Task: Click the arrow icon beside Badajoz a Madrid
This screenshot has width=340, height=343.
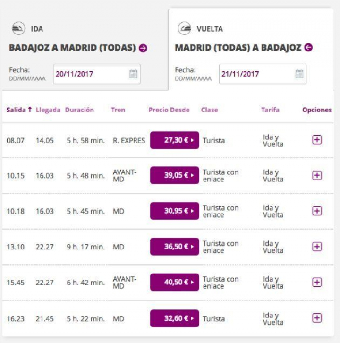Action: (x=143, y=48)
